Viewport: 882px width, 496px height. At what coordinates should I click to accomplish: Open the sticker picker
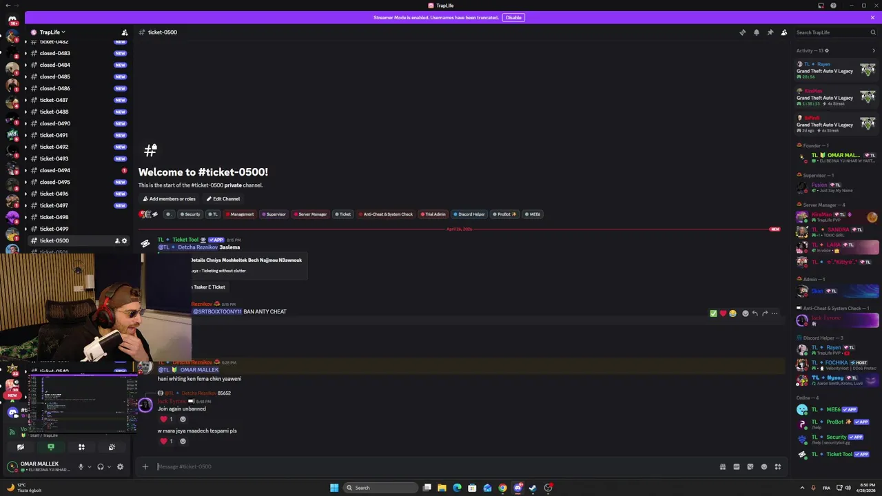pyautogui.click(x=750, y=466)
